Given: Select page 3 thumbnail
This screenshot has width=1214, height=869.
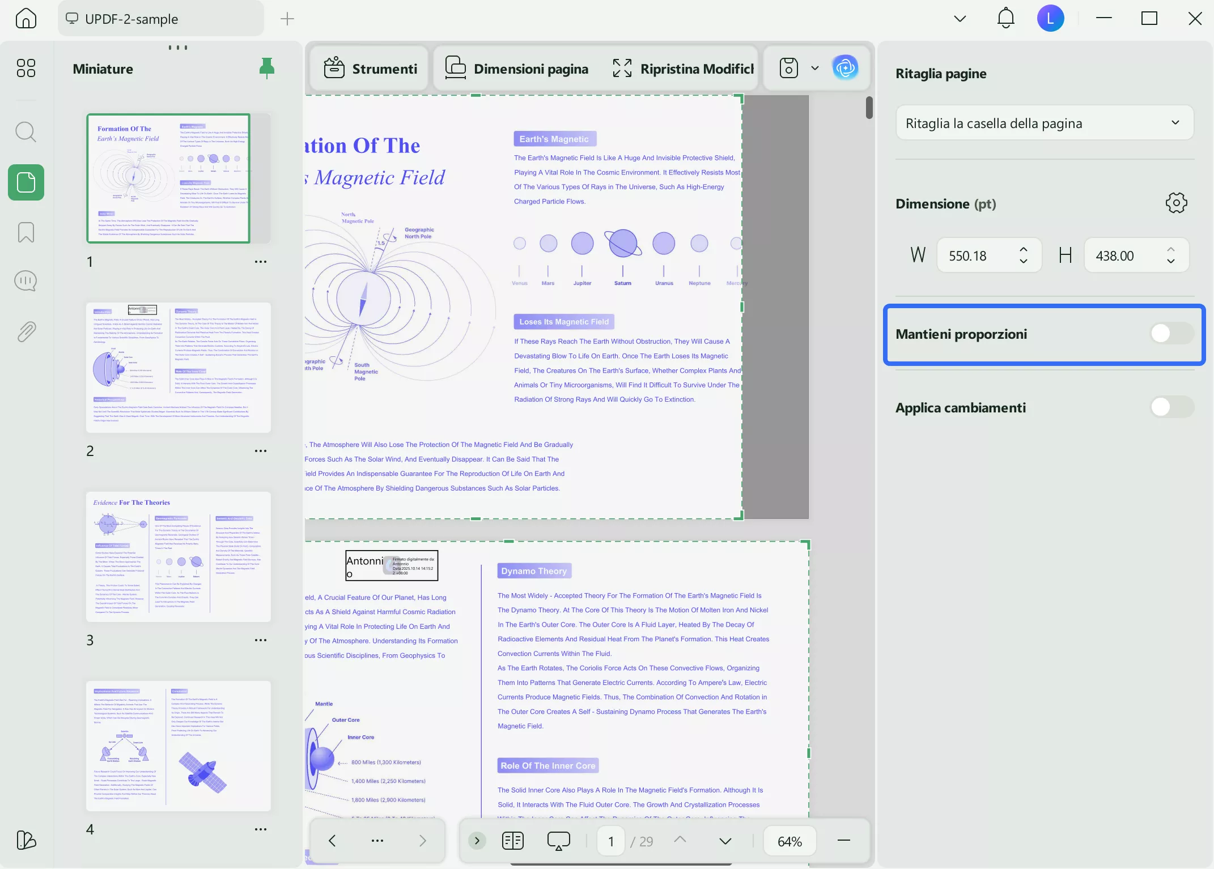Looking at the screenshot, I should pyautogui.click(x=179, y=556).
